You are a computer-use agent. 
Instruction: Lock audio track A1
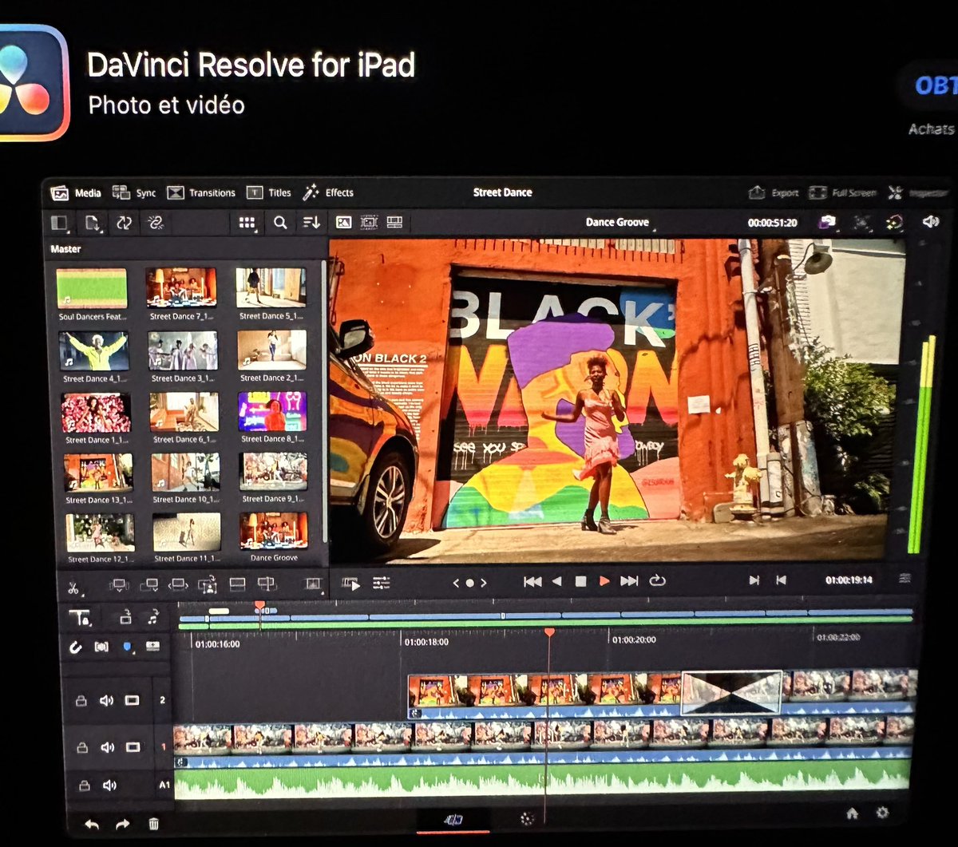coord(83,786)
